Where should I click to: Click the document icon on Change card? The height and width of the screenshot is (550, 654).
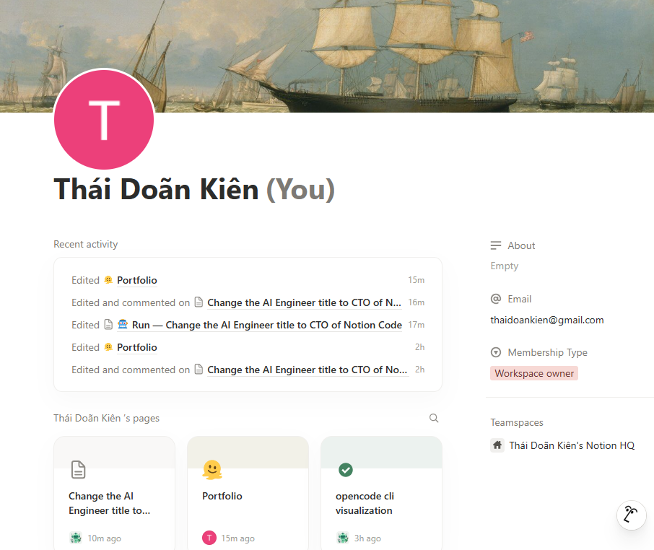pyautogui.click(x=79, y=470)
